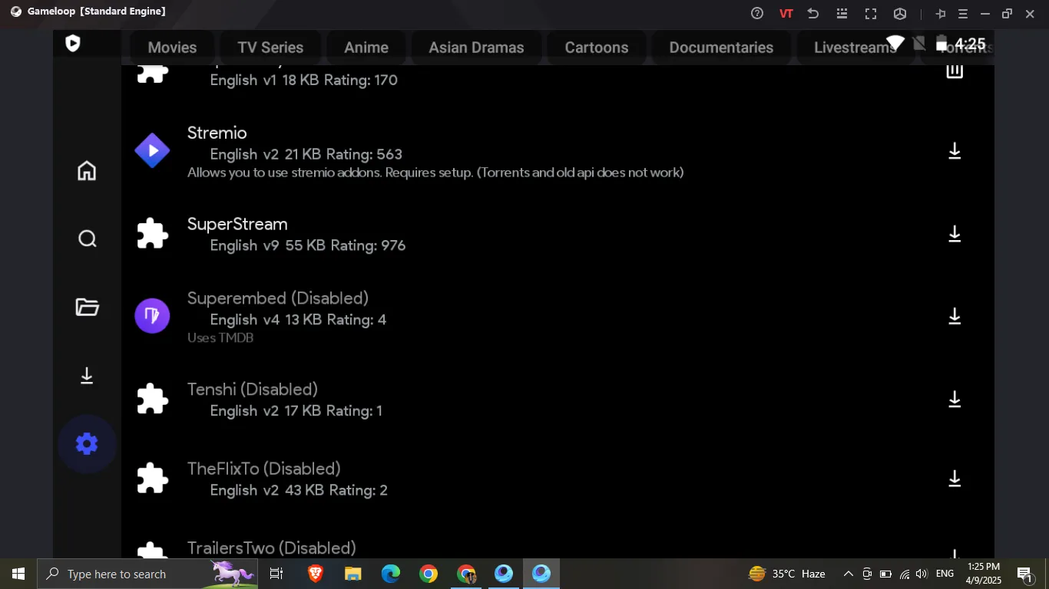The image size is (1049, 589).
Task: Choose the Asian Dramas tab
Action: [476, 48]
